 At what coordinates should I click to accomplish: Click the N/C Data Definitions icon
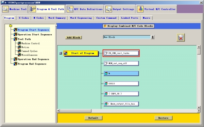tap(70, 9)
